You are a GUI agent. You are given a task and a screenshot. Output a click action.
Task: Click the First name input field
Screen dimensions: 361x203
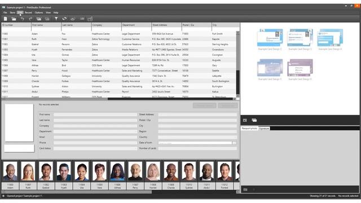tap(95, 114)
